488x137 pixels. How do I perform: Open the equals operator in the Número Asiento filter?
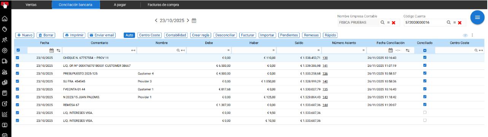pyautogui.click(x=364, y=50)
